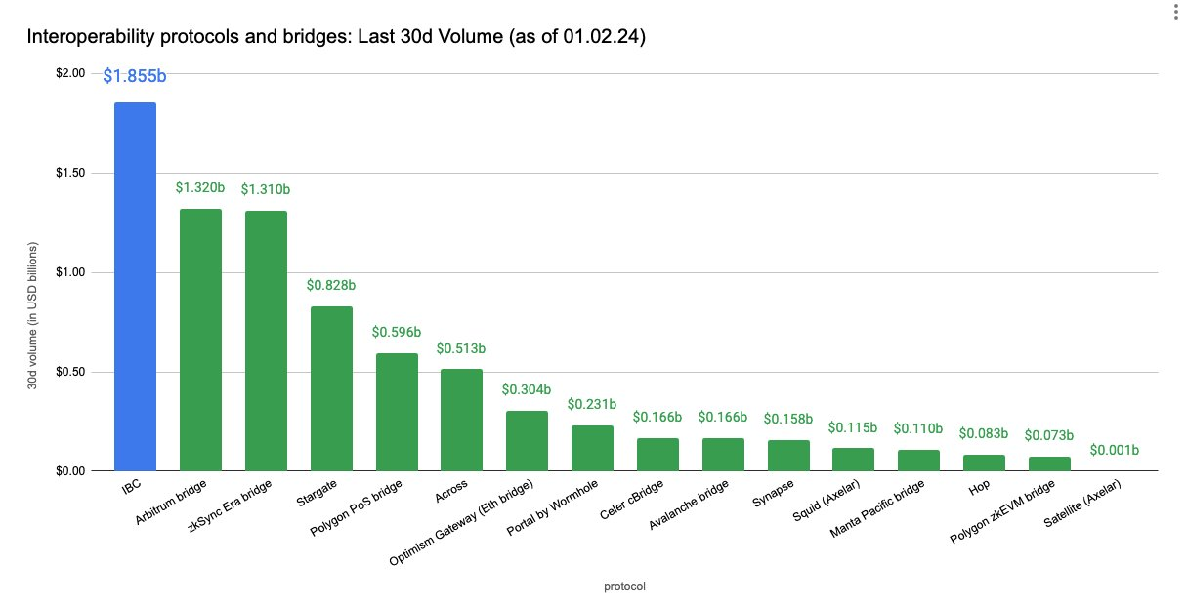This screenshot has height=606, width=1187.
Task: Click the Stargate volume bar
Action: point(331,388)
